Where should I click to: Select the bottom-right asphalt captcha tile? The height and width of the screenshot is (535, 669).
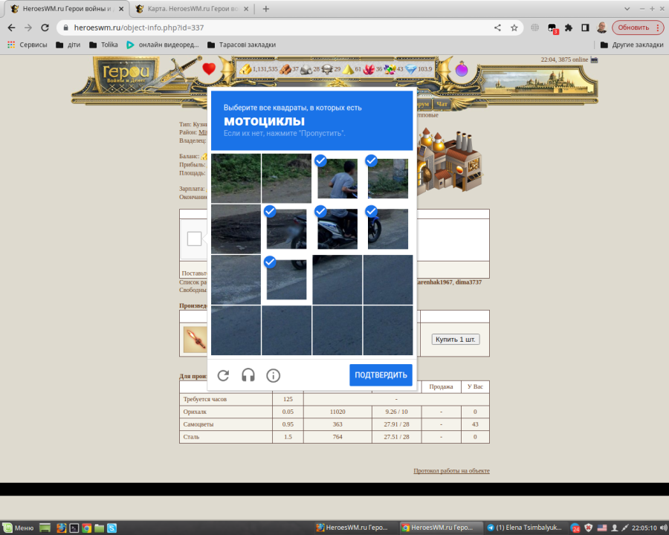tap(388, 330)
